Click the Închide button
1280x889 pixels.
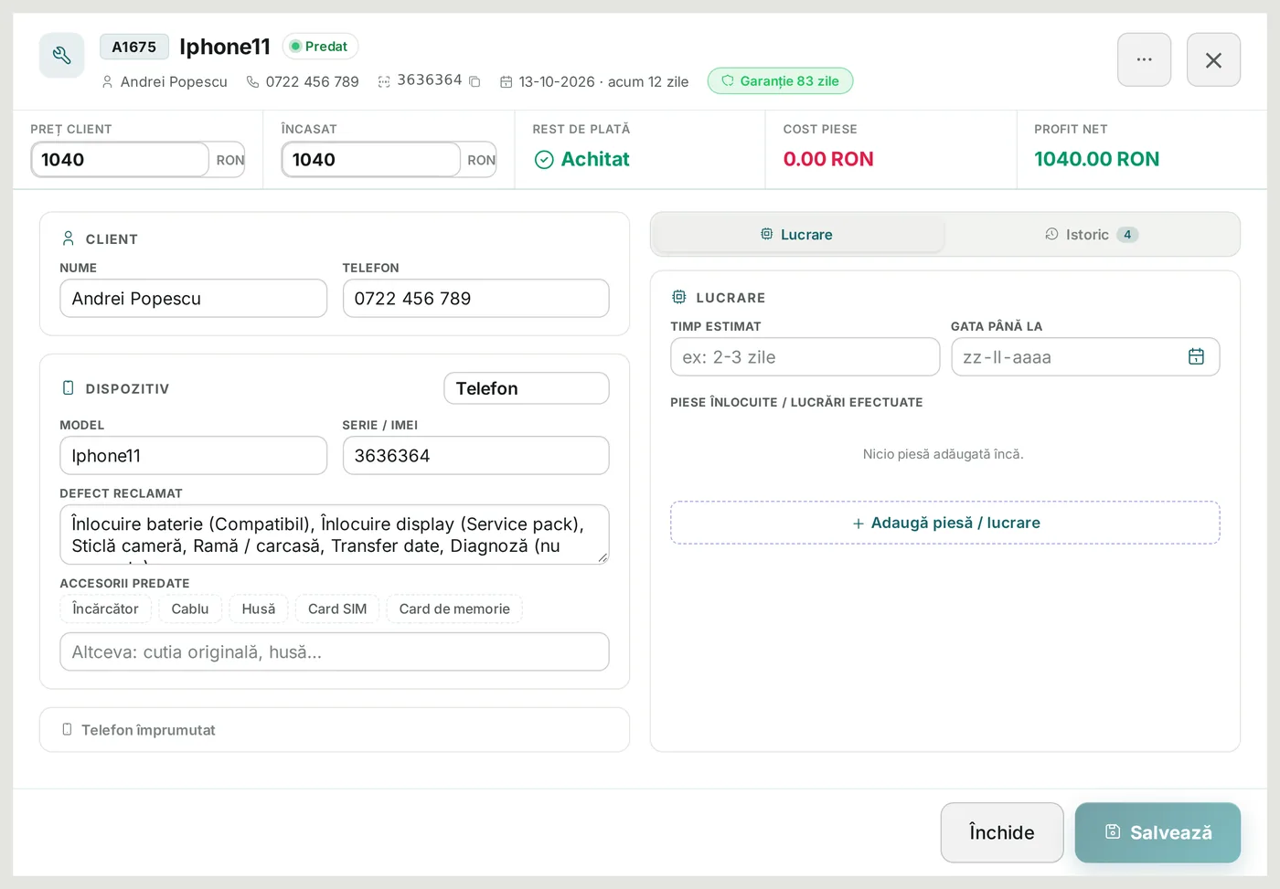(1002, 832)
